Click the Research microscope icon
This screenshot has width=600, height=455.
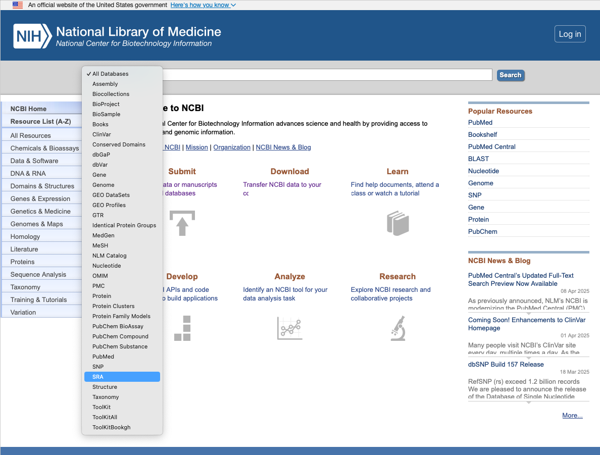[397, 328]
